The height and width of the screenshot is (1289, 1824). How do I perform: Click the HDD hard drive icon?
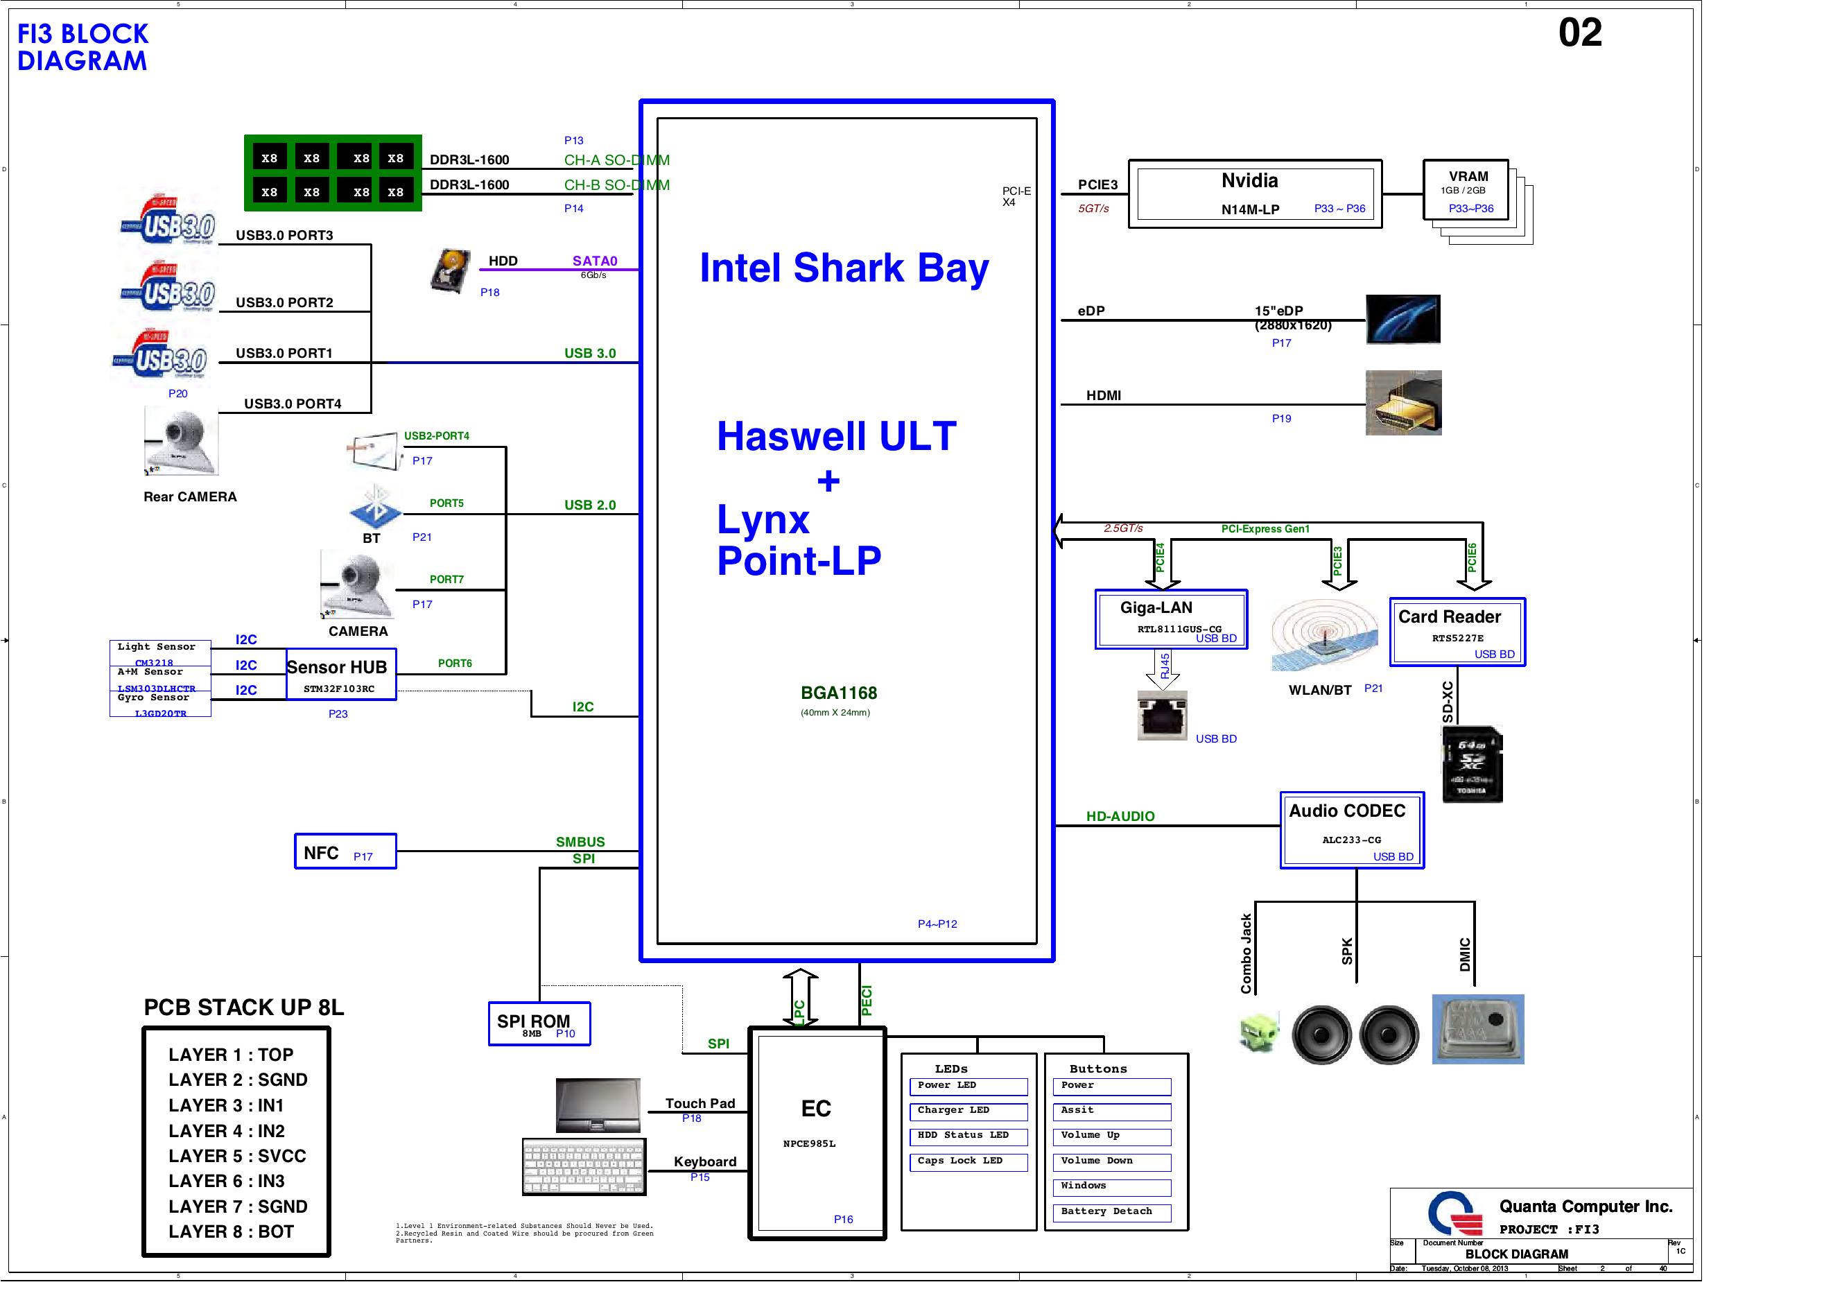click(451, 270)
